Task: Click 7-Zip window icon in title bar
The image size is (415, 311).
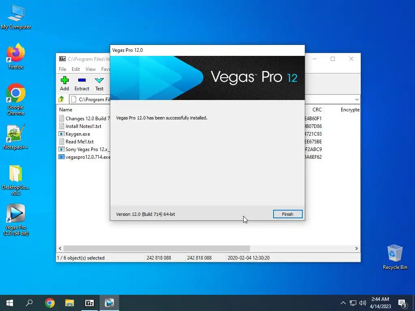Action: tap(62, 59)
